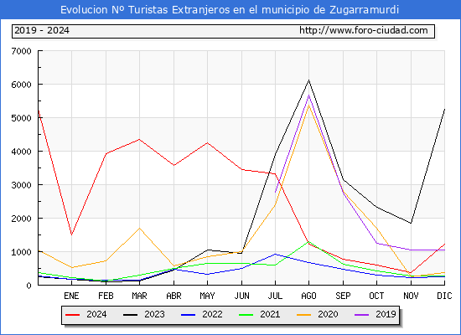The height and width of the screenshot is (335, 461).
Task: Click the DIC month axis label
Action: pos(444,296)
